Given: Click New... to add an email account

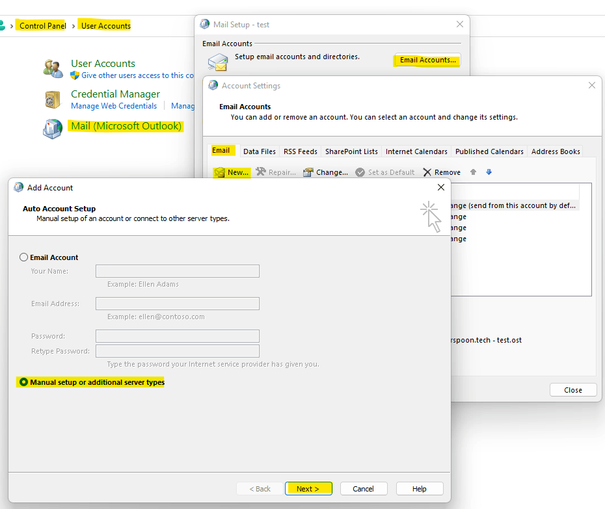Looking at the screenshot, I should point(232,172).
